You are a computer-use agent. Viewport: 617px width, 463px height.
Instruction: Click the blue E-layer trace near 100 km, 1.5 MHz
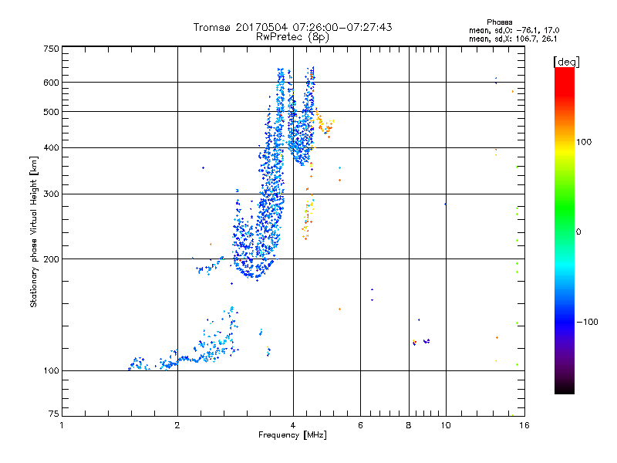click(139, 364)
